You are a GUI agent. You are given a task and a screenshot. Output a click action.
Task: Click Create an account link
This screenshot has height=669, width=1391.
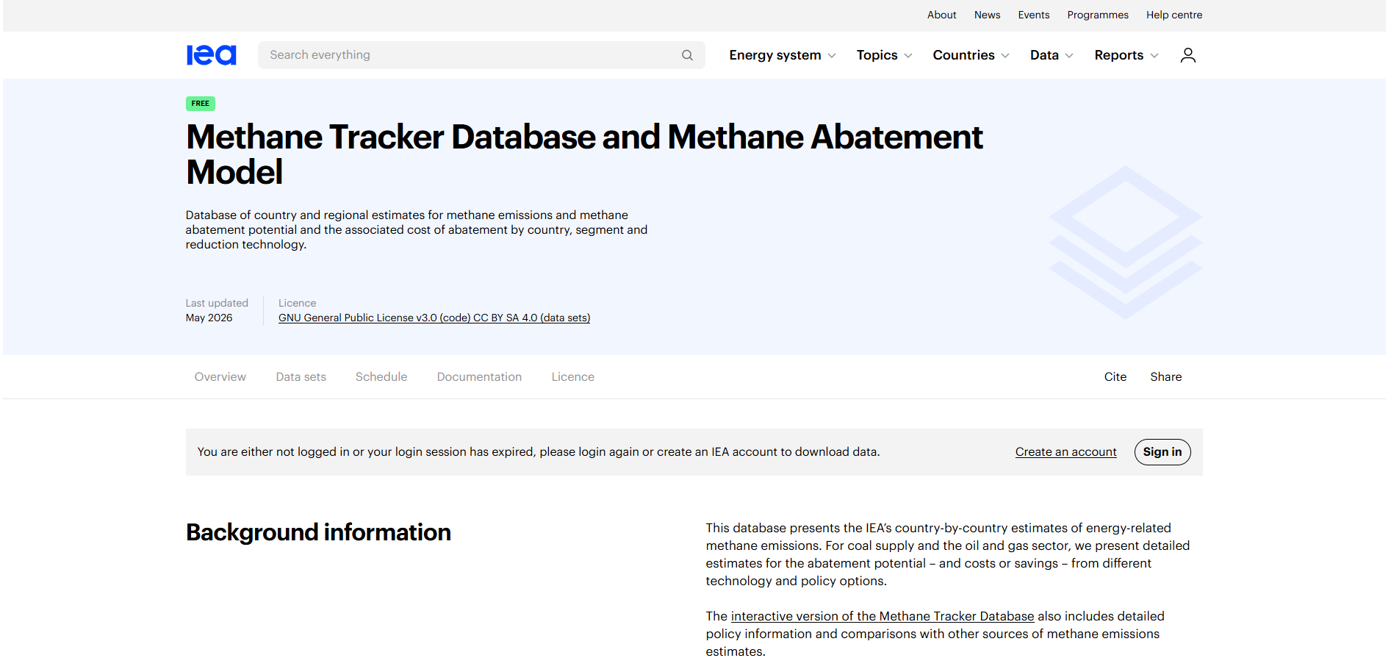point(1065,452)
